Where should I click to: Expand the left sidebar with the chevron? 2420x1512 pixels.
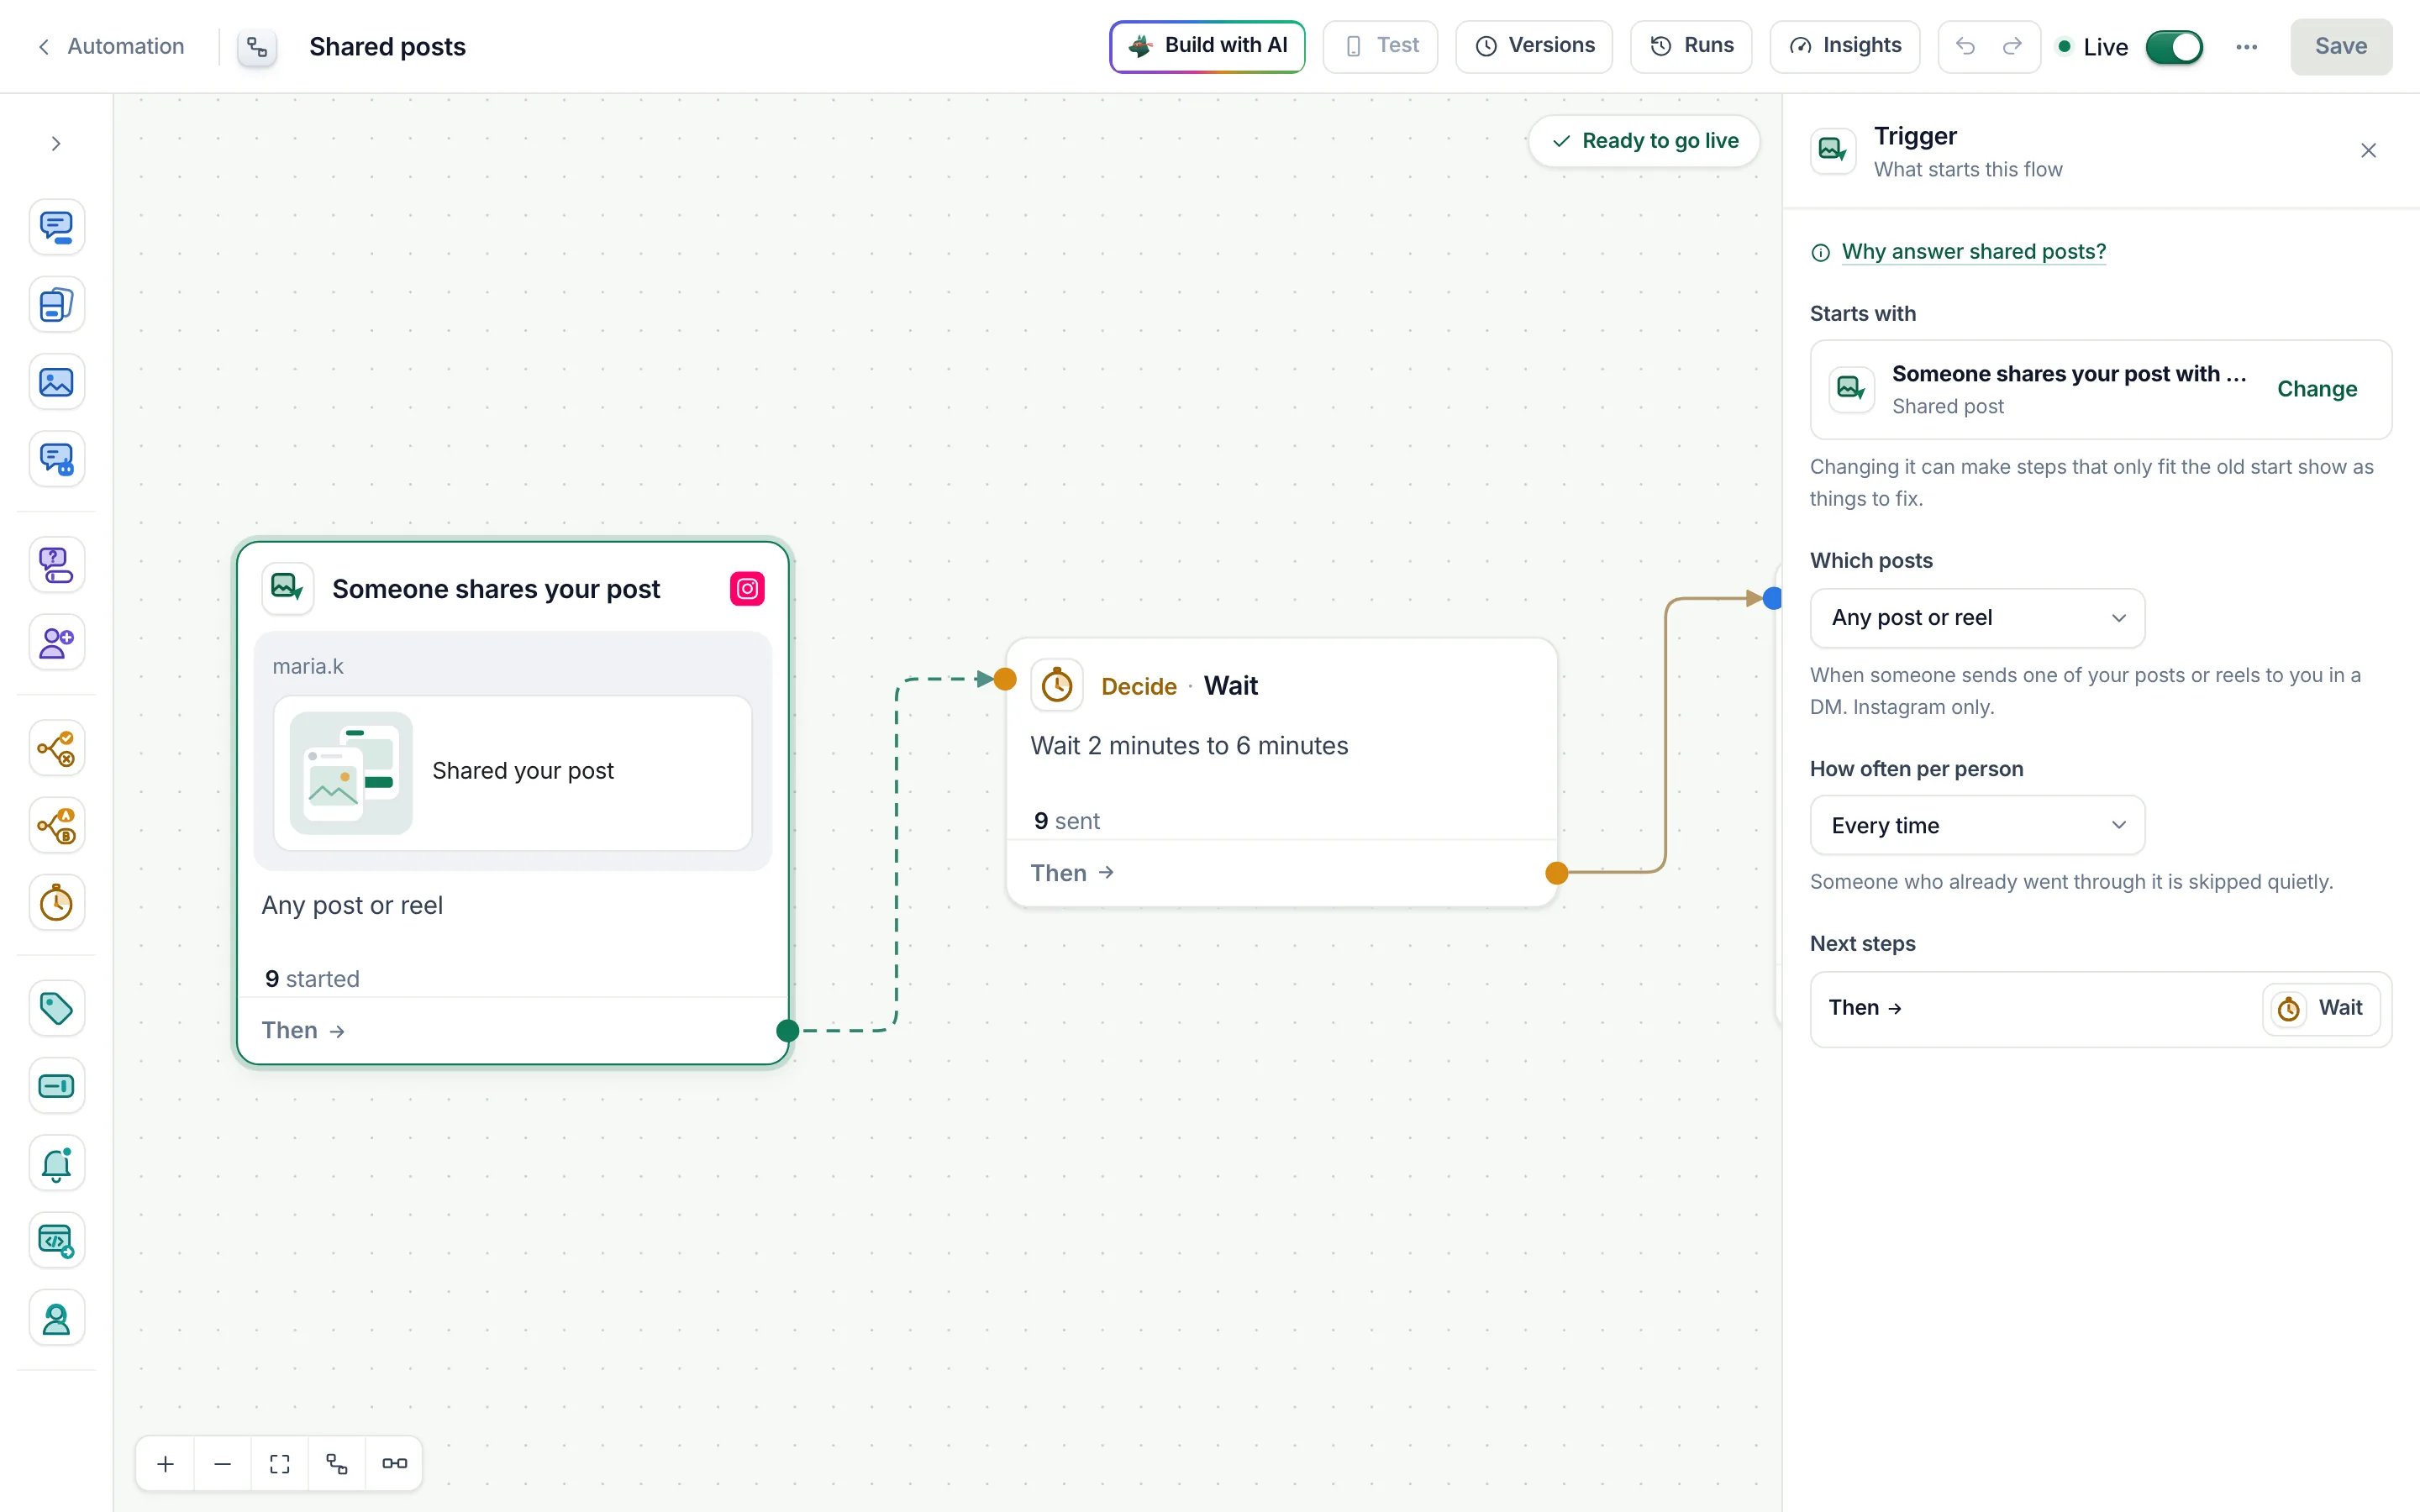(x=56, y=144)
